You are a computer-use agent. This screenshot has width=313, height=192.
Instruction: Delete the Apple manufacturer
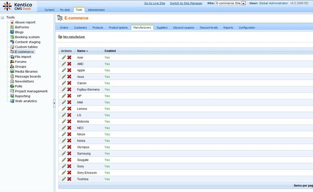click(x=69, y=70)
